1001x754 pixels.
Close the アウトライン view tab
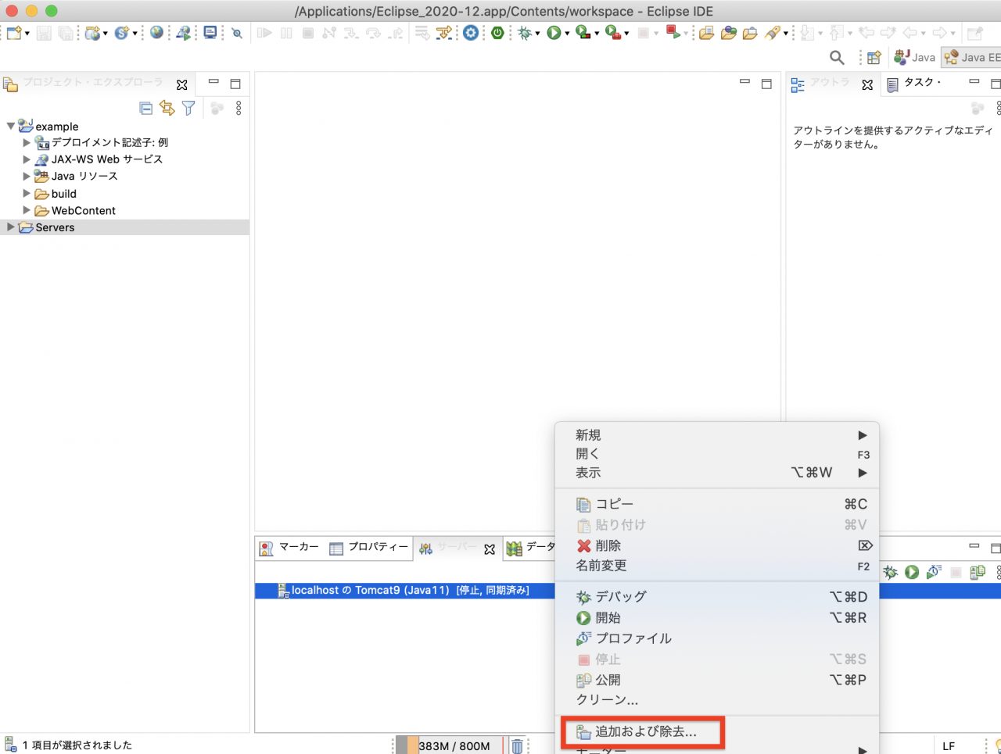[x=867, y=84]
